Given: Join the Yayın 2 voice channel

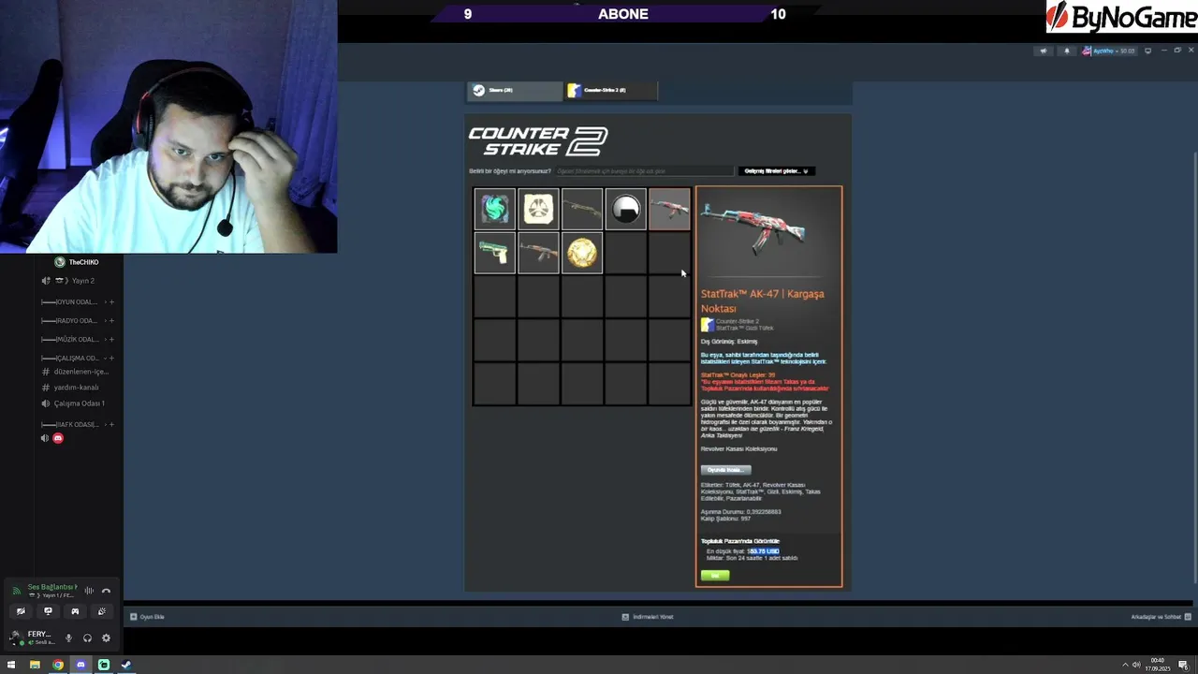Looking at the screenshot, I should 73,281.
